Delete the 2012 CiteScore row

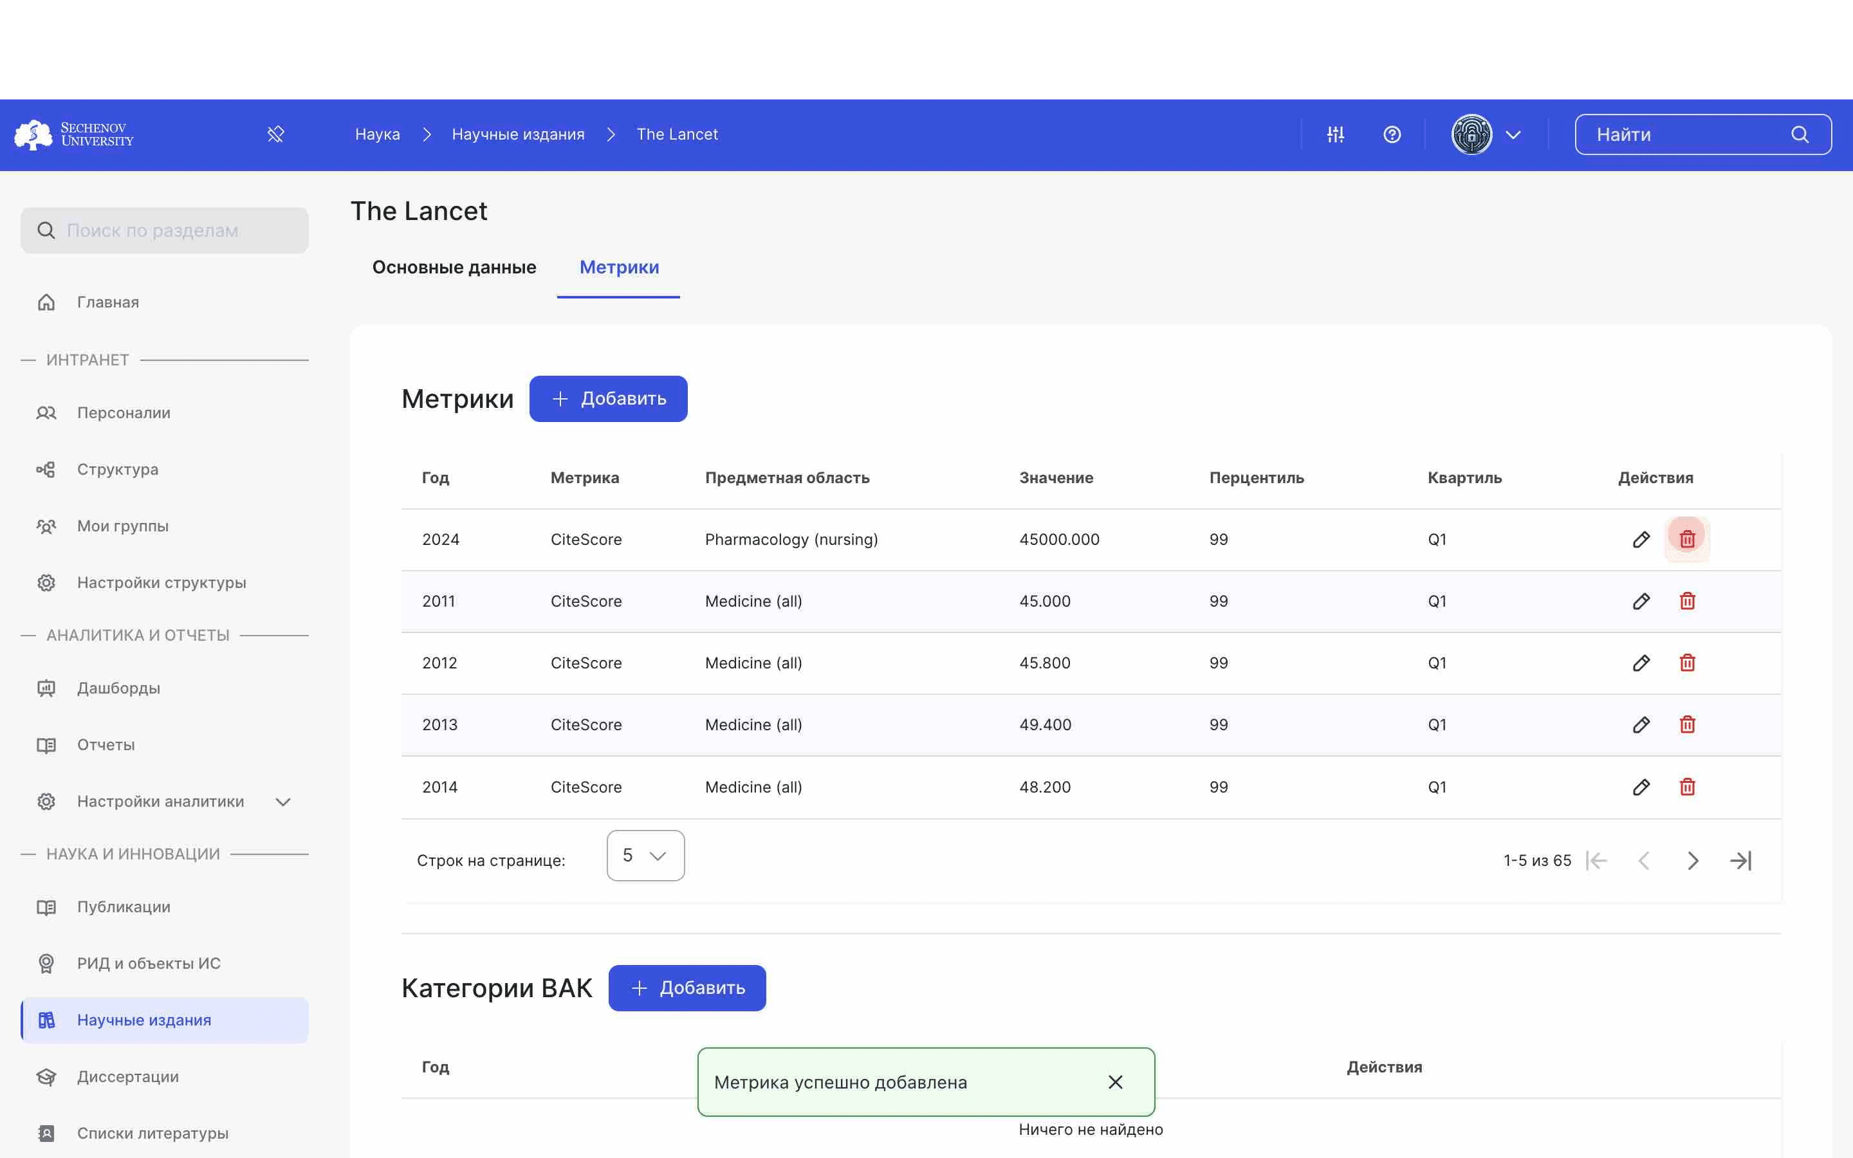pyautogui.click(x=1687, y=663)
